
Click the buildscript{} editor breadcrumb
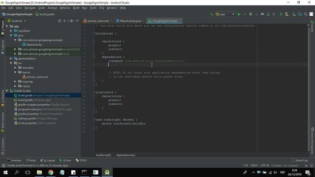tap(103, 155)
